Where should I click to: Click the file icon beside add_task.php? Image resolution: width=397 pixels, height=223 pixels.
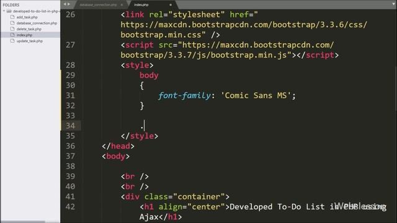pos(12,17)
